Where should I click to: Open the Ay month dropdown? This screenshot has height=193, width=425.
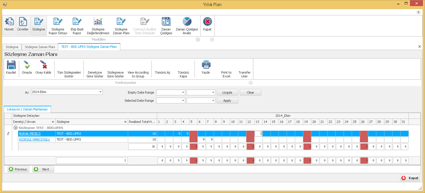coord(100,92)
